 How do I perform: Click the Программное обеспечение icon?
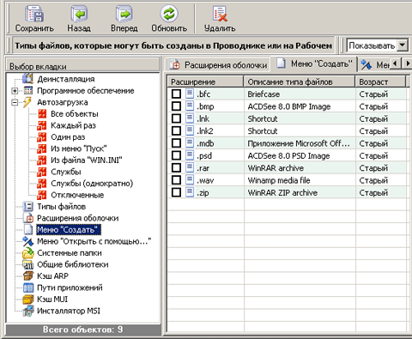coord(28,90)
